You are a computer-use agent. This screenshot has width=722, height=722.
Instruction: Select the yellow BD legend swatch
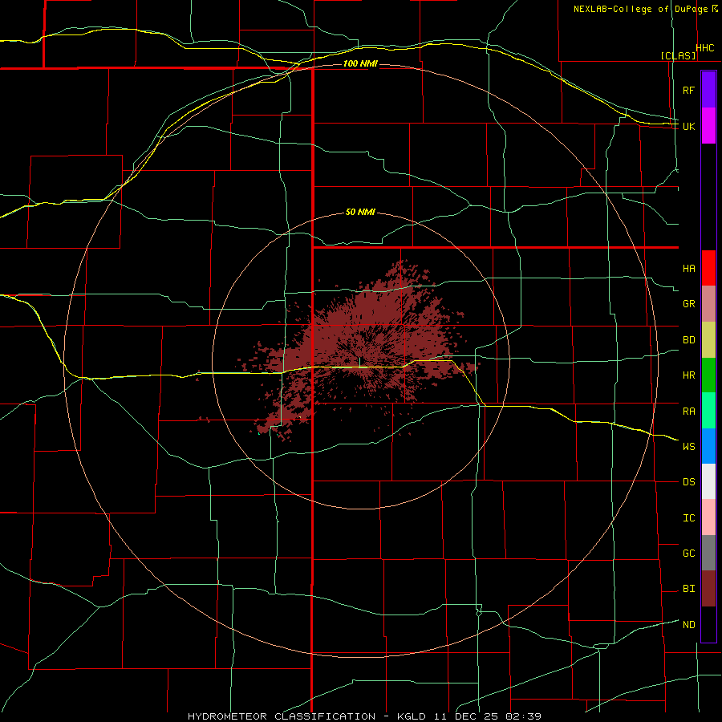(708, 340)
